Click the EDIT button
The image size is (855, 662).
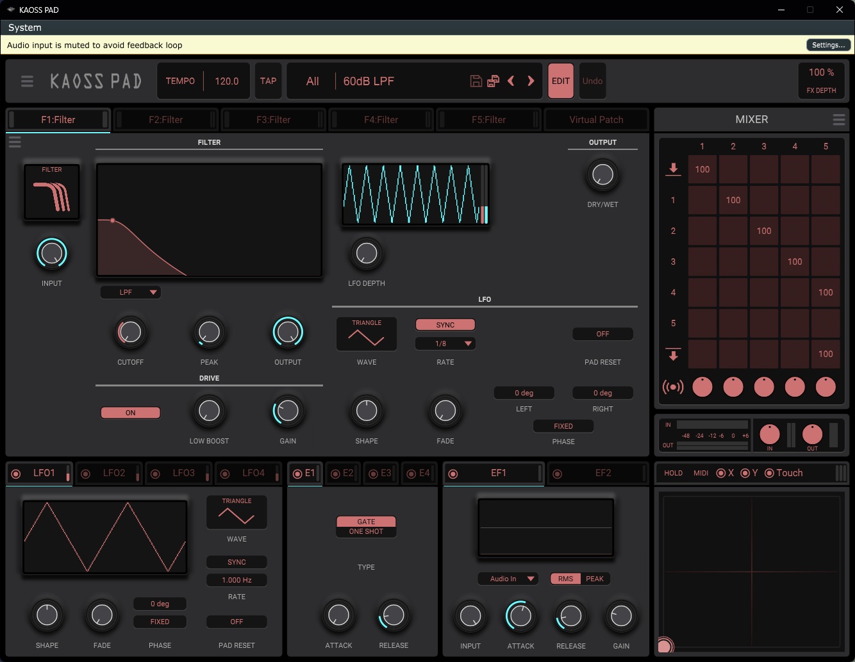point(561,81)
